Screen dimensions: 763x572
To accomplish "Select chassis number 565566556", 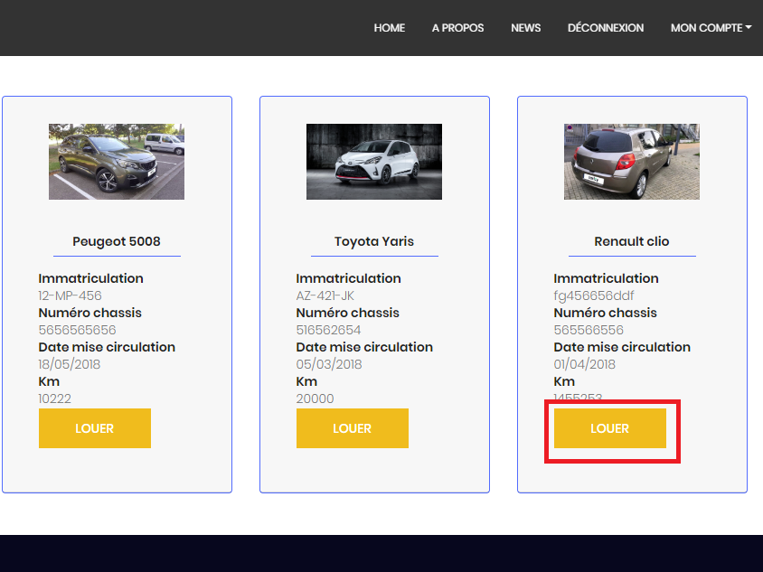I will (x=589, y=330).
